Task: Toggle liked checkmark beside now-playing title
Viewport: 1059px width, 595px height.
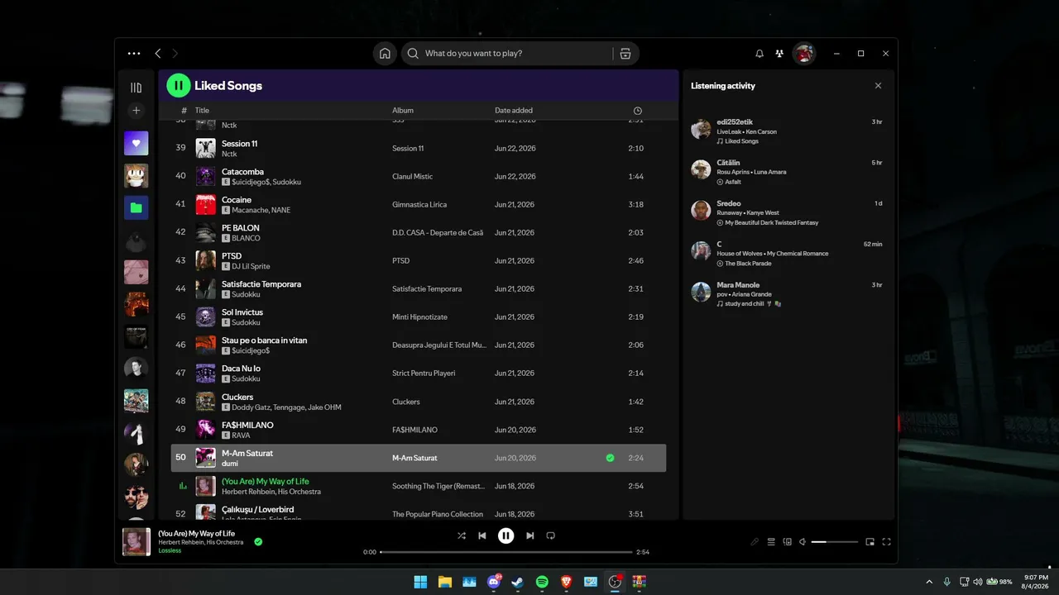Action: pyautogui.click(x=258, y=542)
